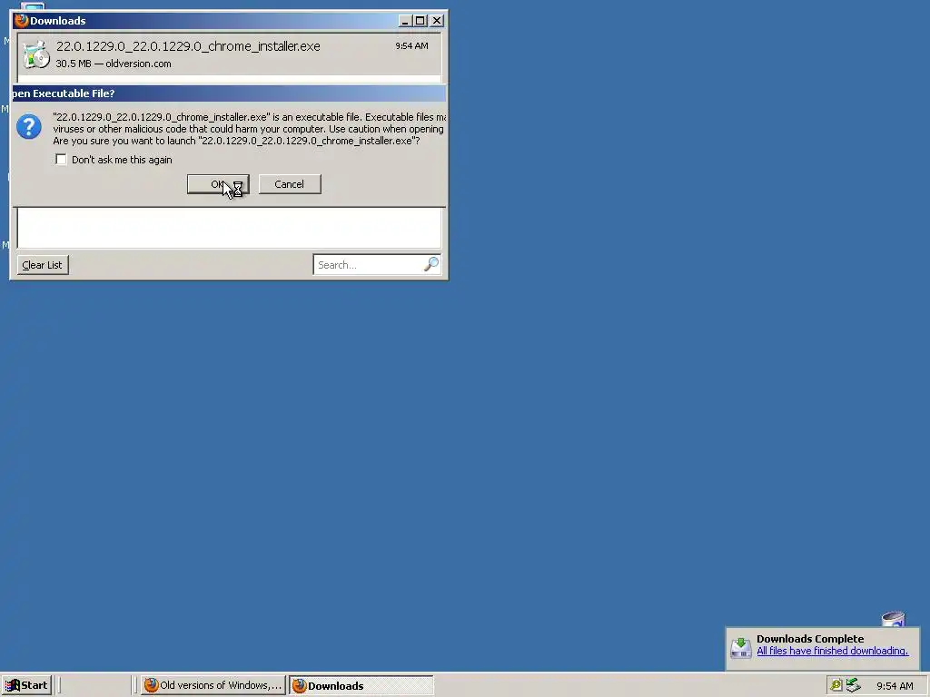This screenshot has height=697, width=930.
Task: Cancel the Open Executable File dialog
Action: 290,184
